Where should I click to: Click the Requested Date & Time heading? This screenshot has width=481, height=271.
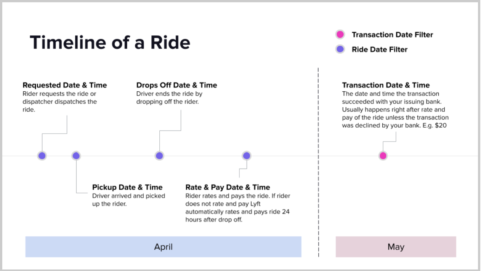tap(65, 85)
